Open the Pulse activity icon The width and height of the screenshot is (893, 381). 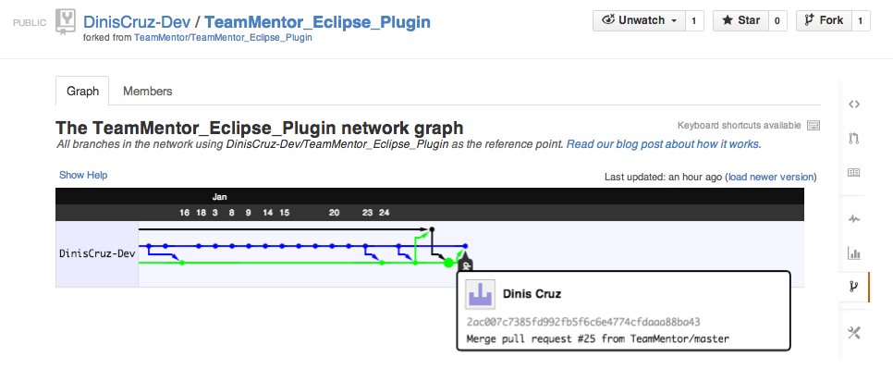[854, 218]
